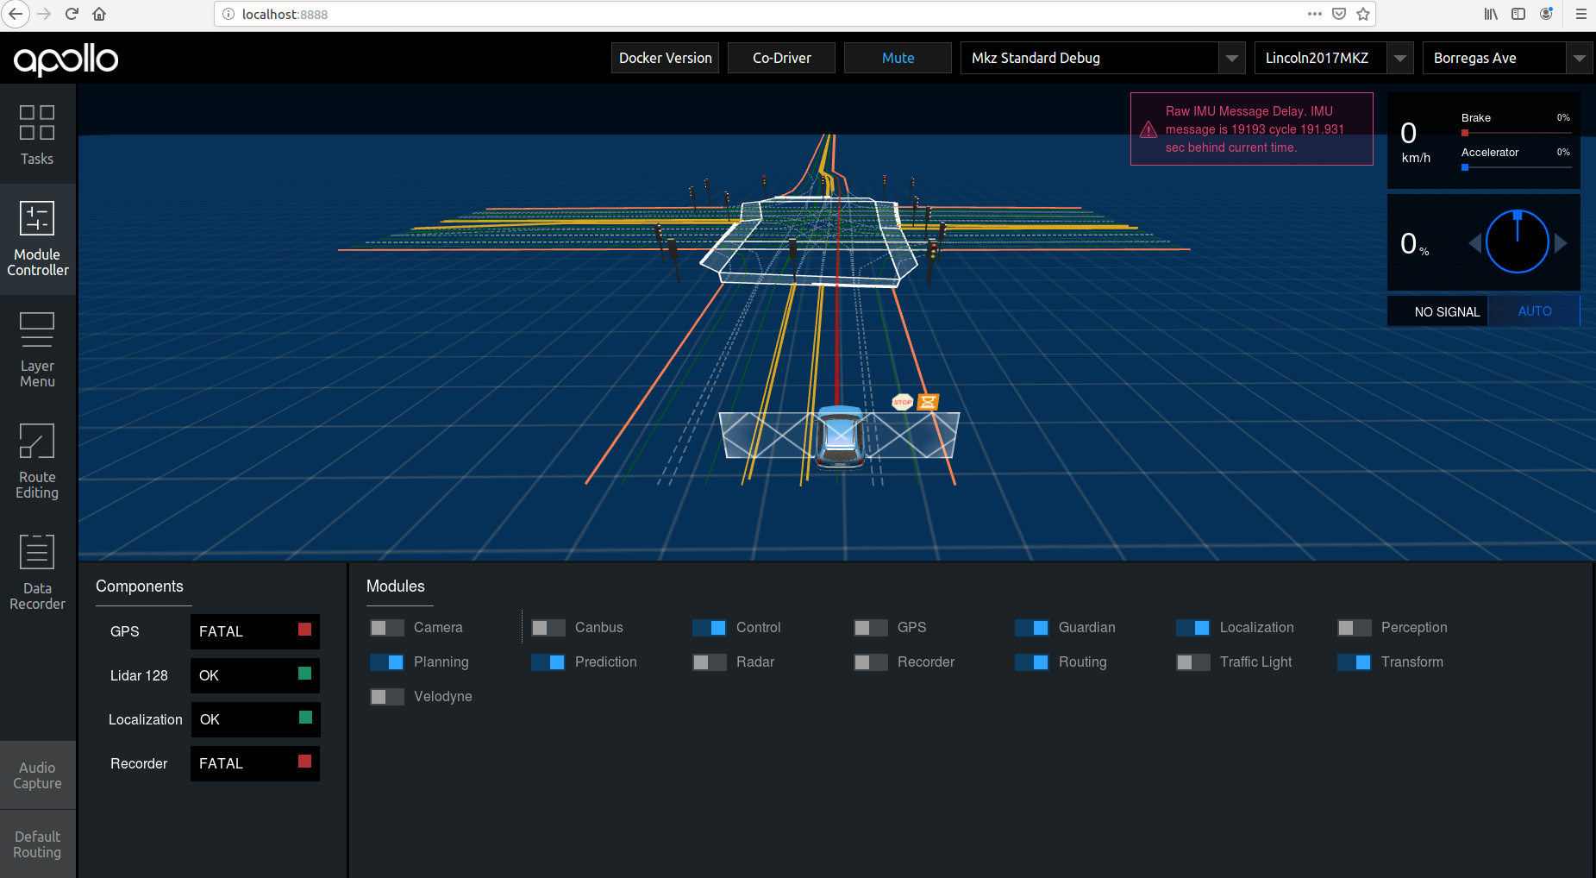Screen dimensions: 1596x878
Task: Select the Audio Capture sidebar item
Action: [37, 775]
